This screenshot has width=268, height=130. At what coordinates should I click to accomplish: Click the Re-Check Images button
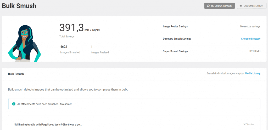(x=220, y=6)
